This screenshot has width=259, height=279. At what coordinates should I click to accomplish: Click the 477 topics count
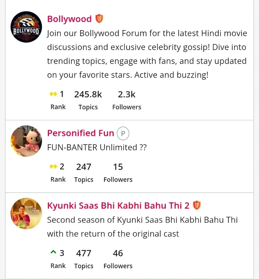pyautogui.click(x=84, y=253)
